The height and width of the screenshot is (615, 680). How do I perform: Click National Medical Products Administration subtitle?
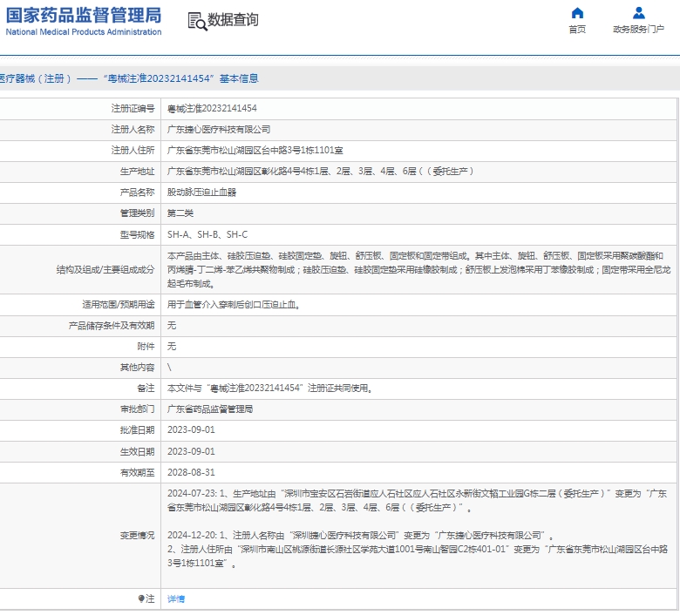tap(84, 32)
